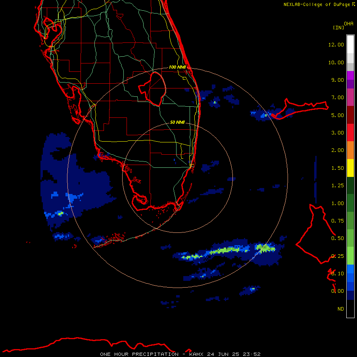357x357 pixels.
Task: Select the 9.00 legend value
Action: click(x=338, y=80)
